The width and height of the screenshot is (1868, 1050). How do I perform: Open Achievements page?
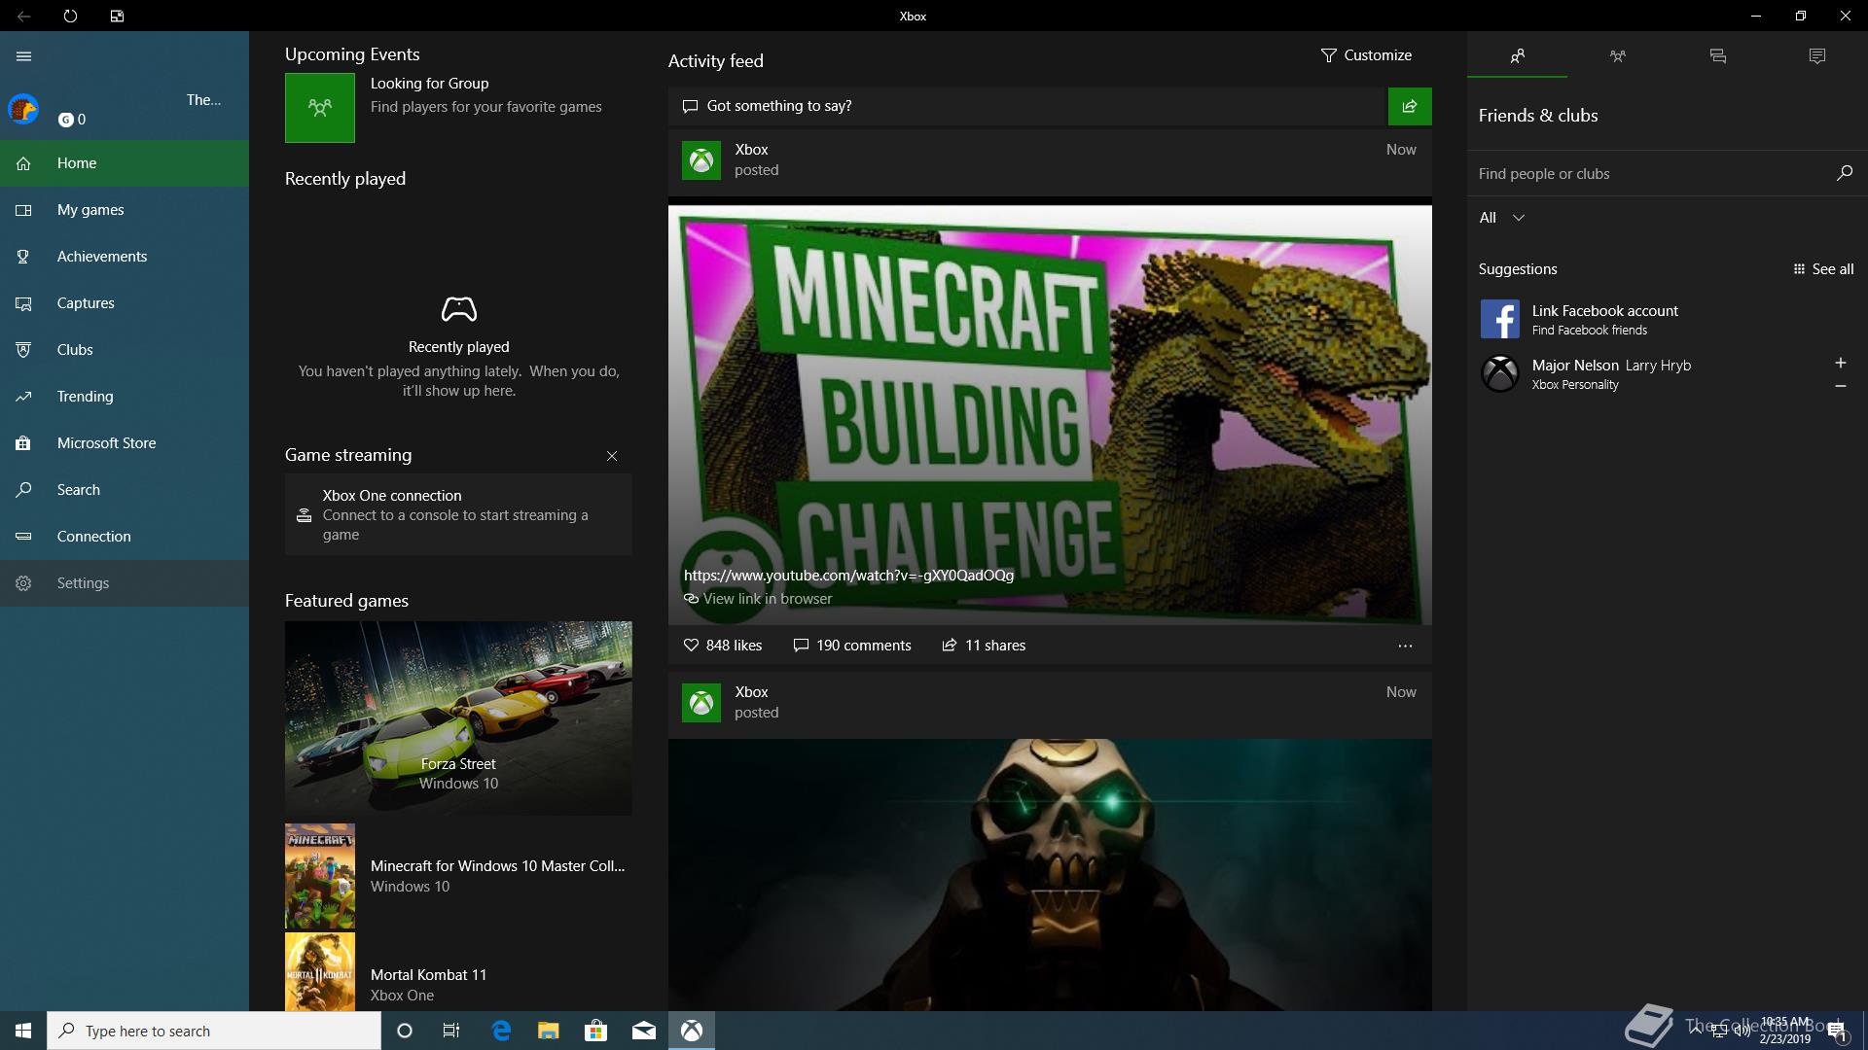[x=125, y=257]
